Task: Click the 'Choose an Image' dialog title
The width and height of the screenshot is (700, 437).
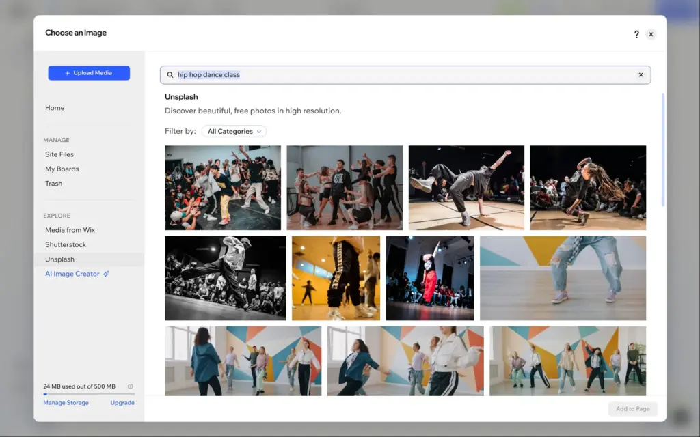Action: [x=76, y=33]
